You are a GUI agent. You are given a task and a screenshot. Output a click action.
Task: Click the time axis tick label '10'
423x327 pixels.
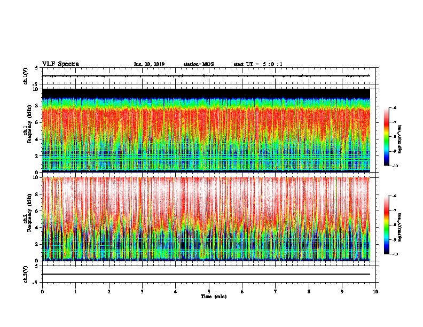pos(375,291)
